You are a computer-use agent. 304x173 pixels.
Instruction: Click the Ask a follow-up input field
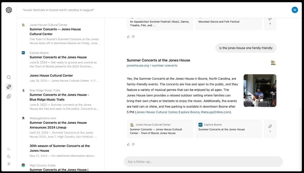click(x=203, y=162)
